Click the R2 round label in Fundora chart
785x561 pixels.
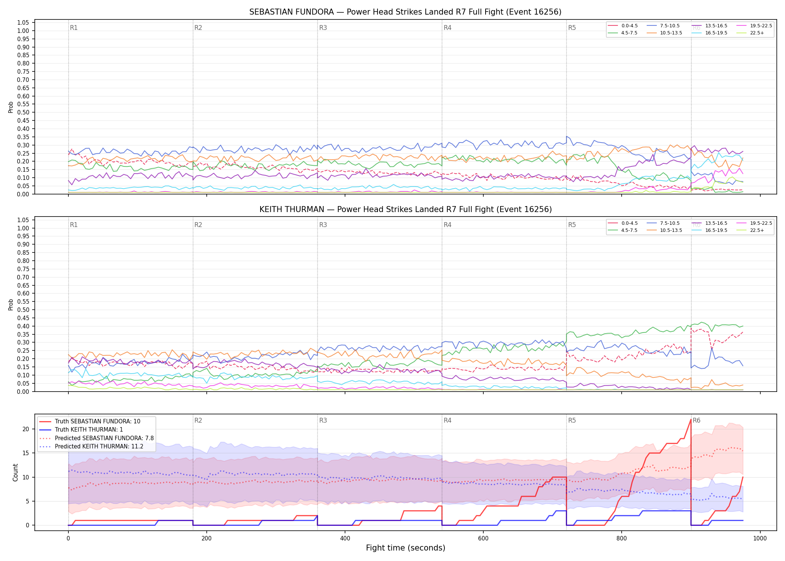click(x=198, y=28)
